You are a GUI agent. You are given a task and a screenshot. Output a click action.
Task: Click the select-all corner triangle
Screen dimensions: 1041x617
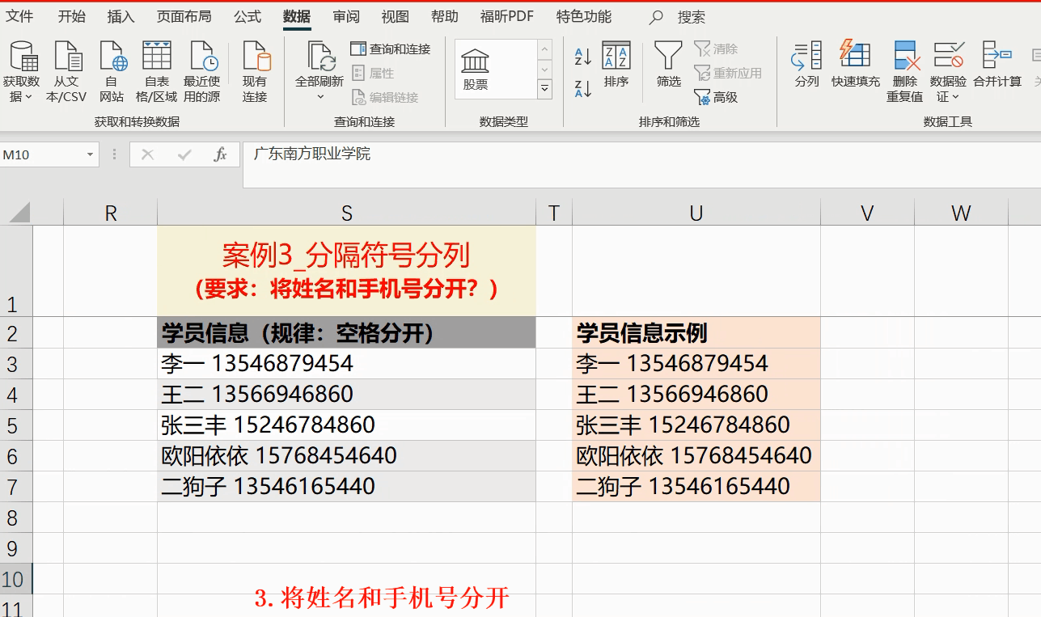click(19, 212)
